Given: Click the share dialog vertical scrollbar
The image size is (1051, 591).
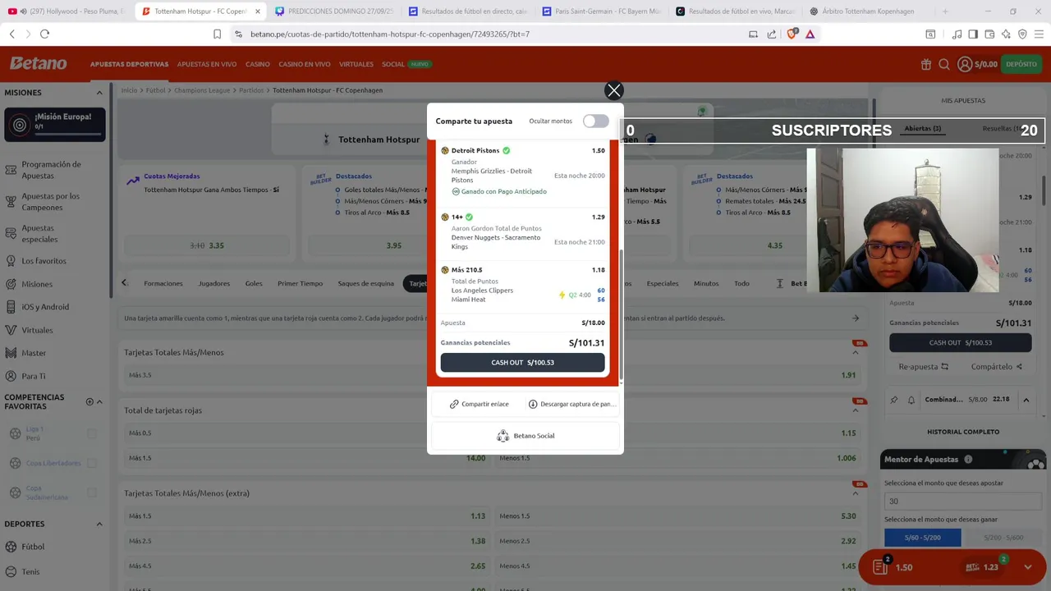Looking at the screenshot, I should pyautogui.click(x=622, y=314).
